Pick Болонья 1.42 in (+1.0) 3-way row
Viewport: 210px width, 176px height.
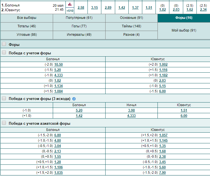click(x=79, y=116)
